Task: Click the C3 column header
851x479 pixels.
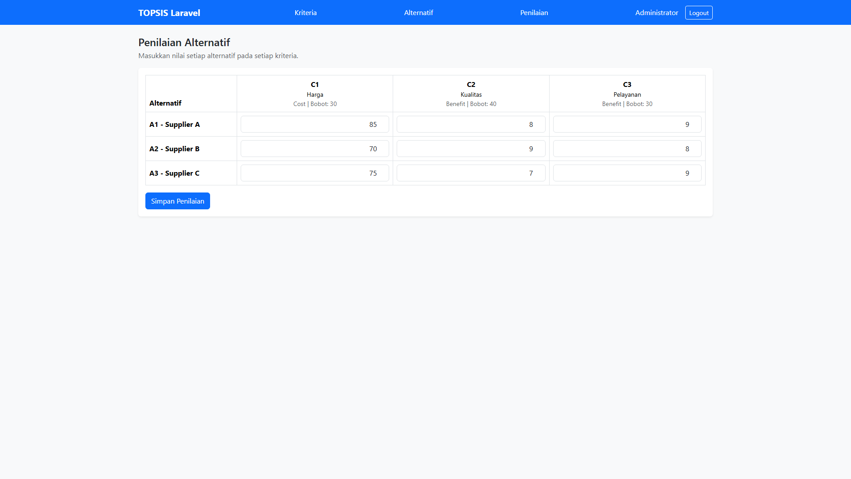Action: tap(627, 84)
